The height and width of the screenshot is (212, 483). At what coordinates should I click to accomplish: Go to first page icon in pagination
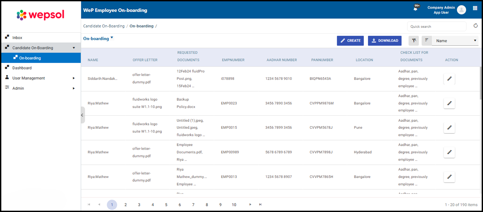click(x=89, y=204)
